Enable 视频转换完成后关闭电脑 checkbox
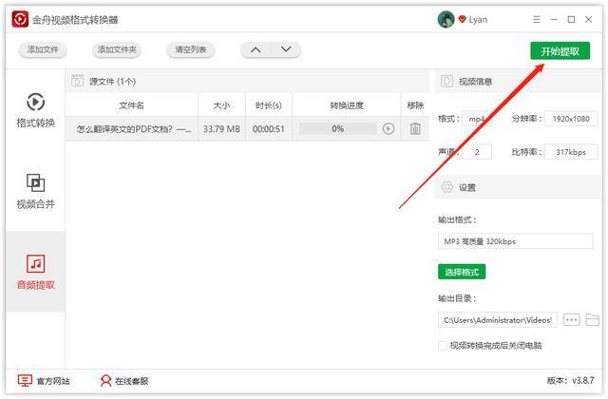 pos(443,346)
